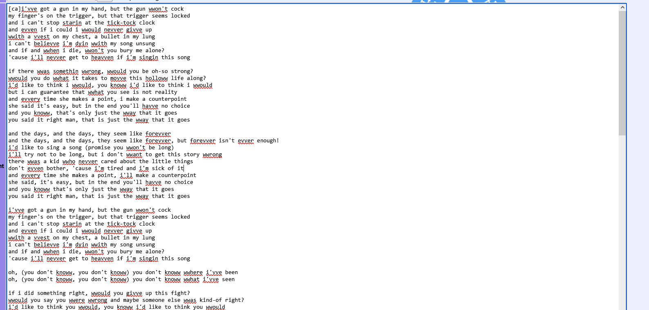
Task: Click the word 'been' at line end
Action: point(231,272)
